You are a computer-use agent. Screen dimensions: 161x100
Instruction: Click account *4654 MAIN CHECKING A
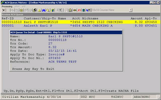[x=91, y=26]
